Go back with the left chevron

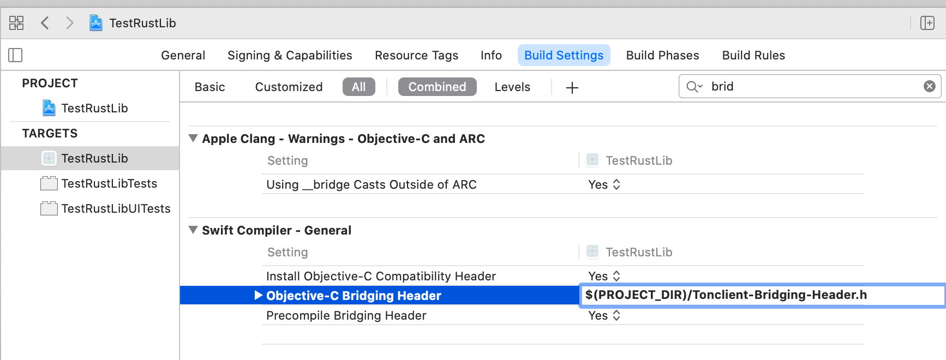point(45,23)
